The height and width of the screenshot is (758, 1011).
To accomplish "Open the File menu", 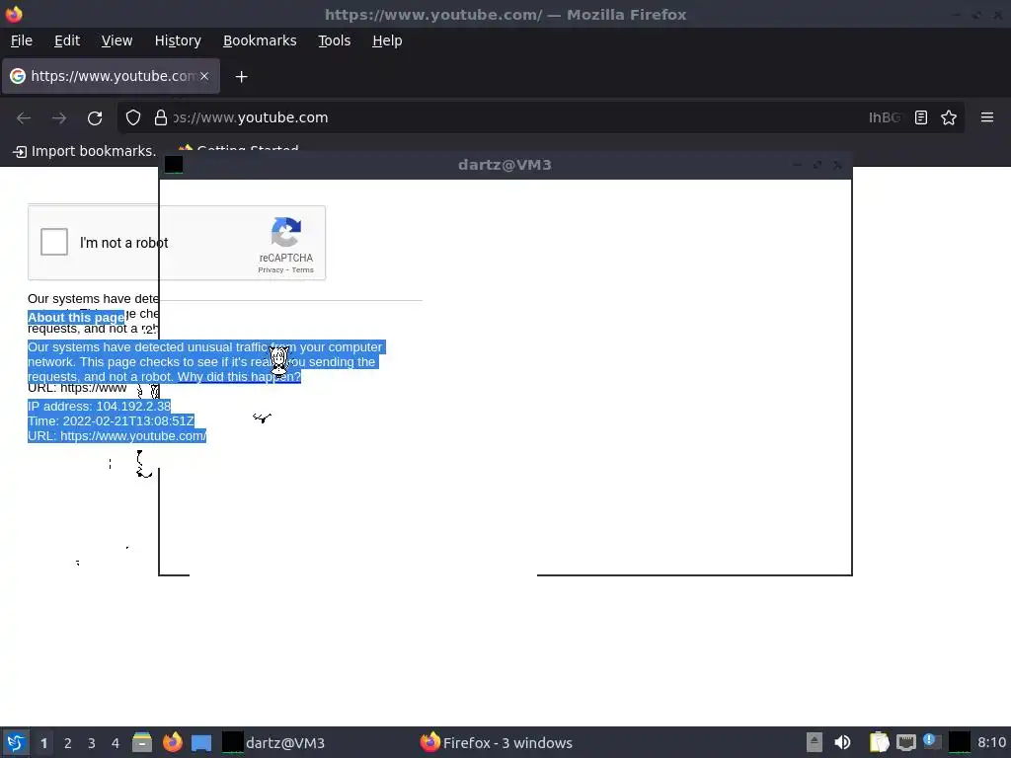I will point(22,40).
